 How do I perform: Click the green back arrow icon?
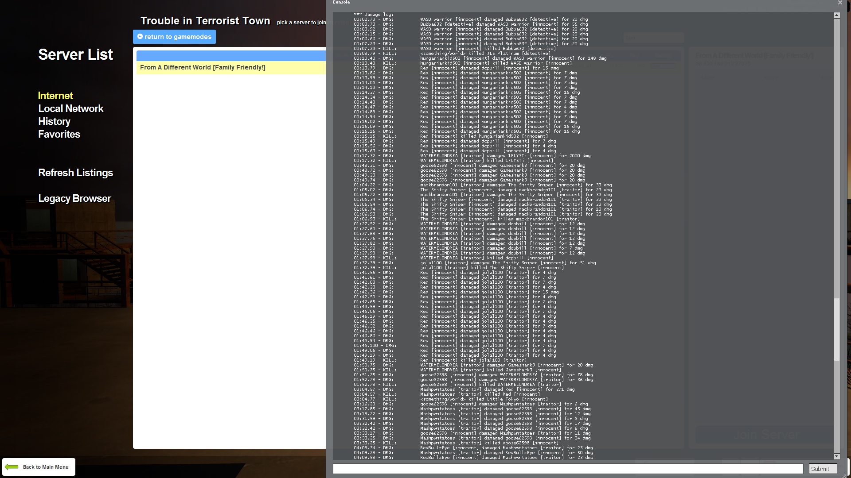12,467
